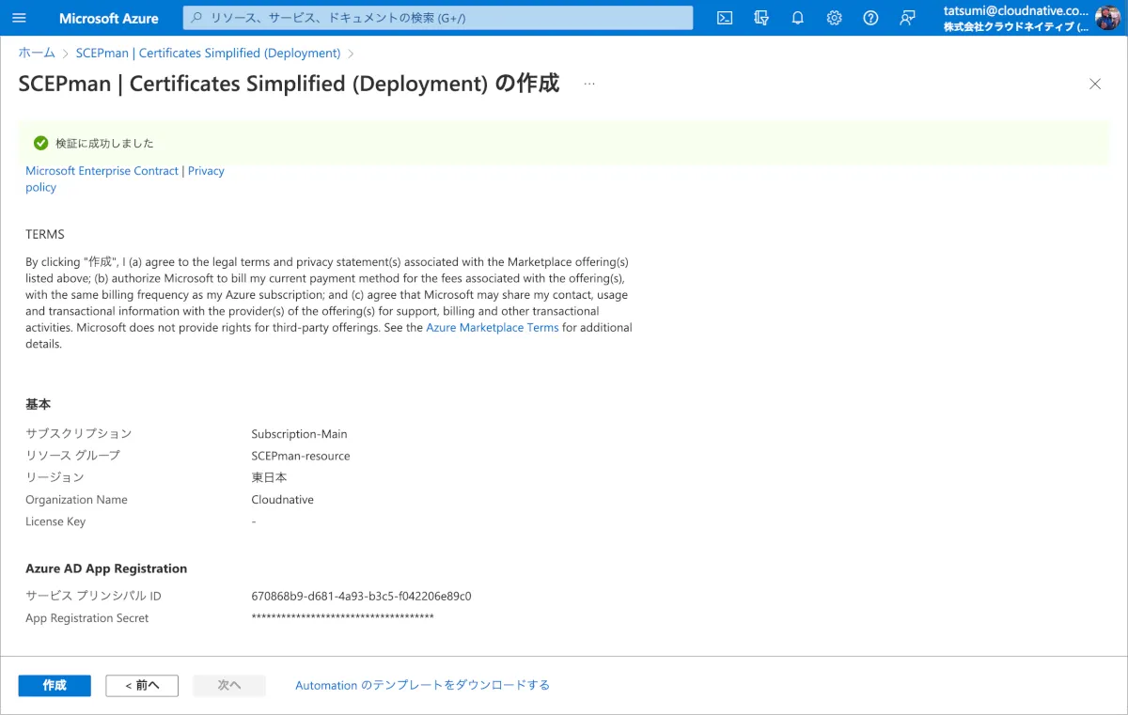
Task: Open the Azure Marketplace Terms link
Action: pos(492,328)
